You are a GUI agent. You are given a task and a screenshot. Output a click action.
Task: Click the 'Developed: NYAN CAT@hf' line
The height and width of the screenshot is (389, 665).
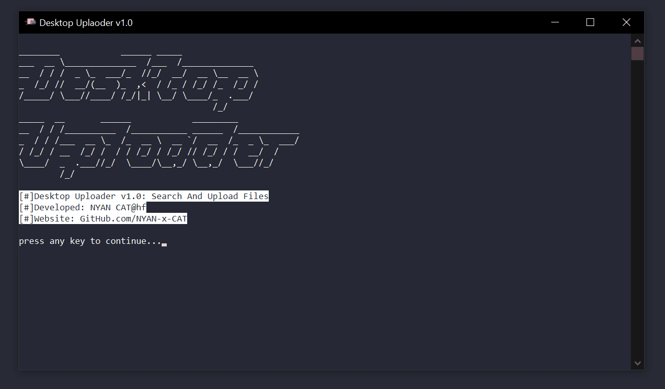pyautogui.click(x=83, y=207)
